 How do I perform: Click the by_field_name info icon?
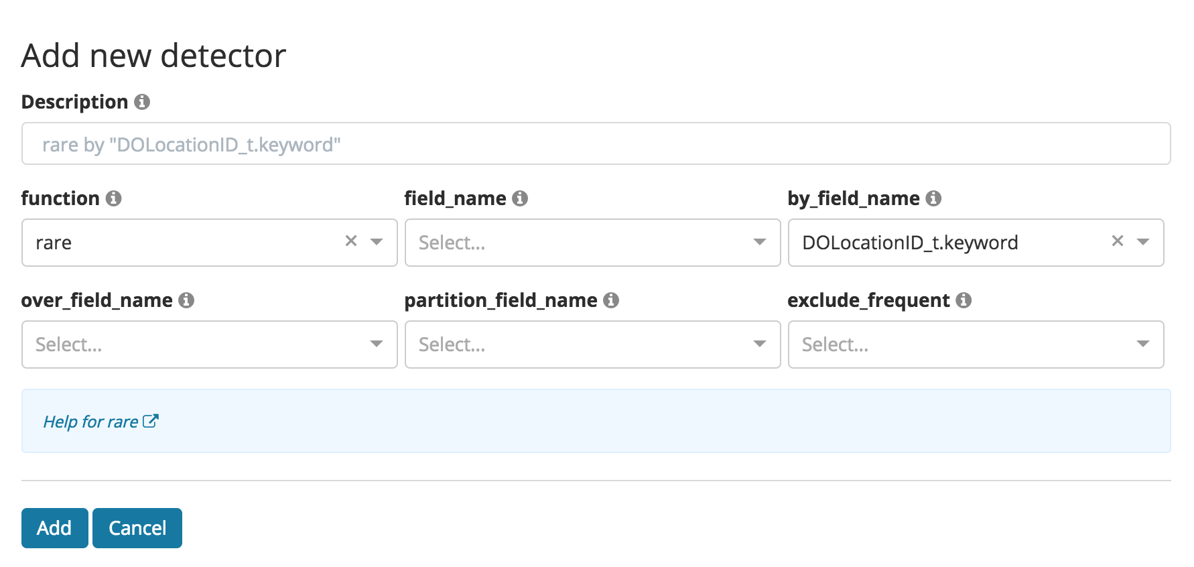point(933,198)
